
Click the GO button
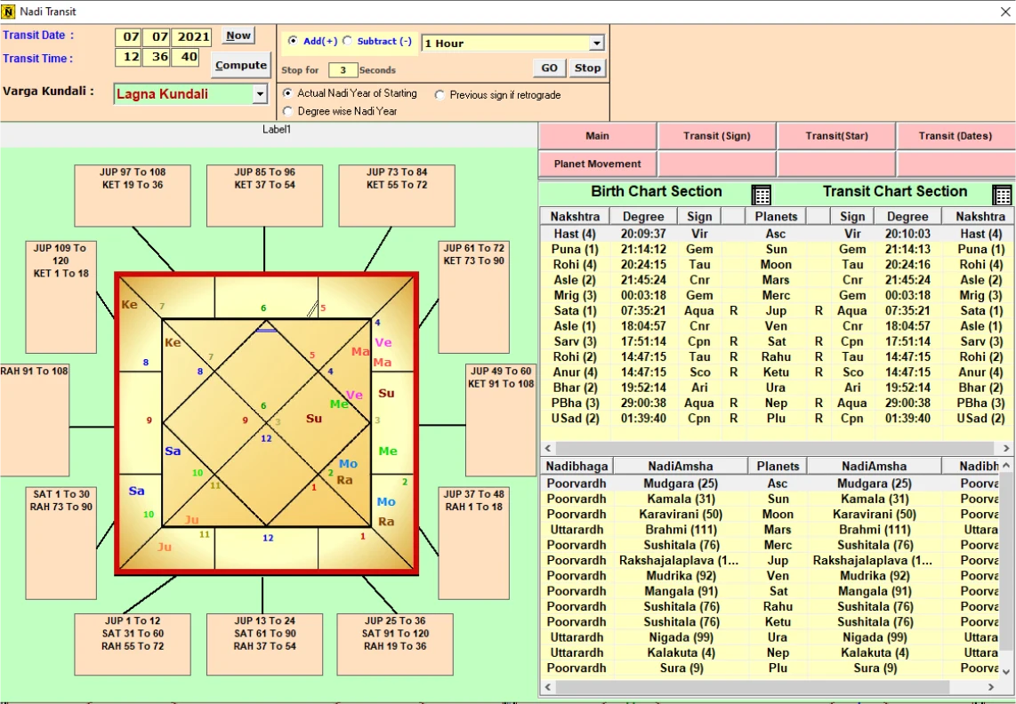pos(550,68)
